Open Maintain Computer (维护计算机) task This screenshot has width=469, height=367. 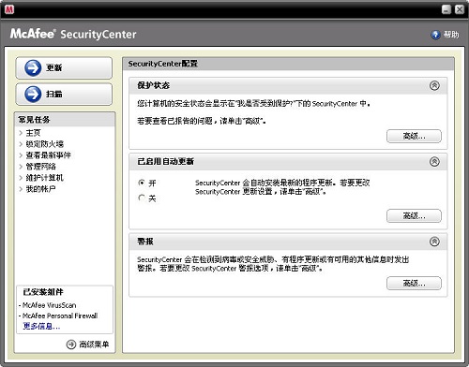(45, 178)
